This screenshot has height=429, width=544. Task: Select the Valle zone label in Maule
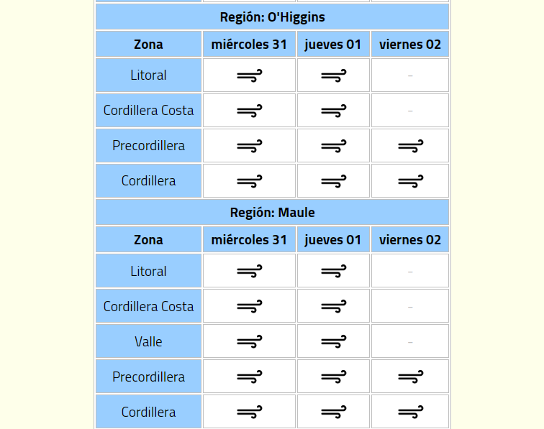click(x=148, y=341)
